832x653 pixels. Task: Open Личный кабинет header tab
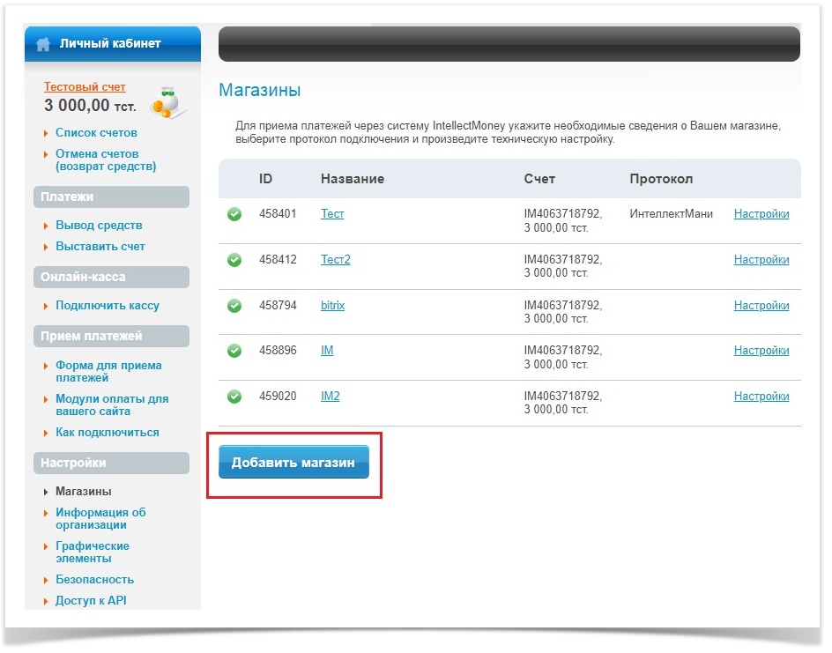pos(113,44)
